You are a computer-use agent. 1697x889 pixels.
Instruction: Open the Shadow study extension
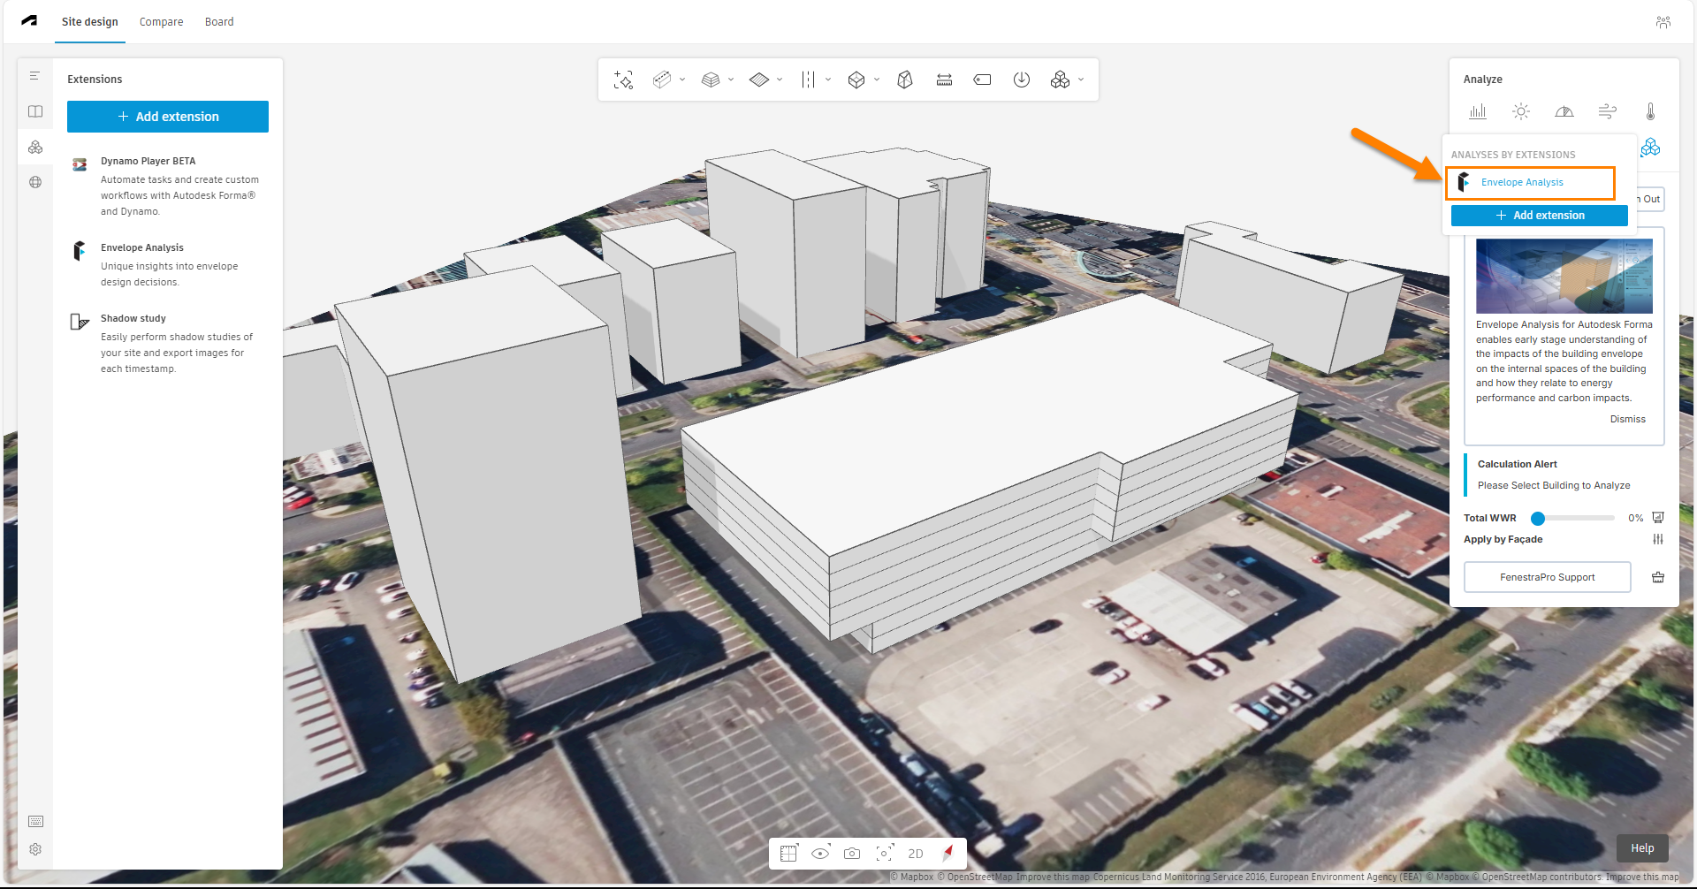(x=168, y=343)
